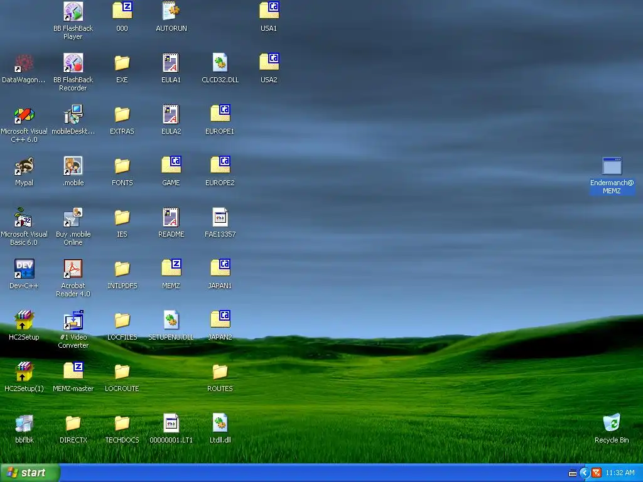Click the IE5 folder
Viewport: 643px width, 482px height.
point(122,217)
